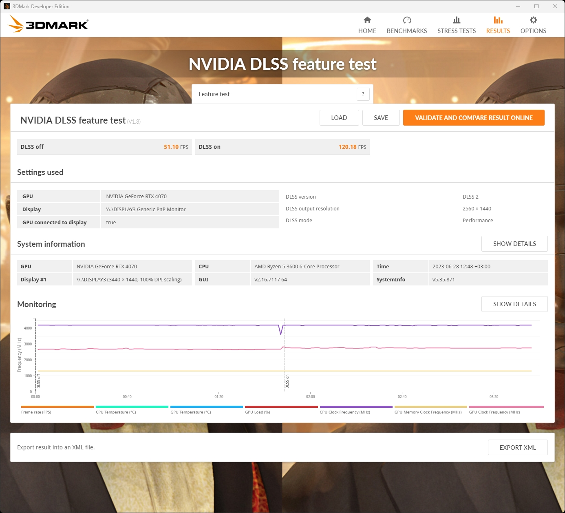
Task: Export the result to XML
Action: coord(518,448)
